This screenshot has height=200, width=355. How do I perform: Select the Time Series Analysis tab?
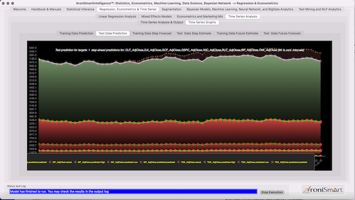pyautogui.click(x=242, y=17)
